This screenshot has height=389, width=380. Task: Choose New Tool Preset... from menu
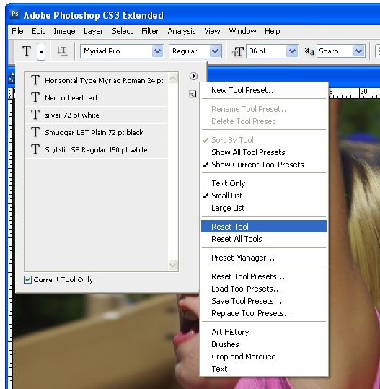[x=264, y=90]
